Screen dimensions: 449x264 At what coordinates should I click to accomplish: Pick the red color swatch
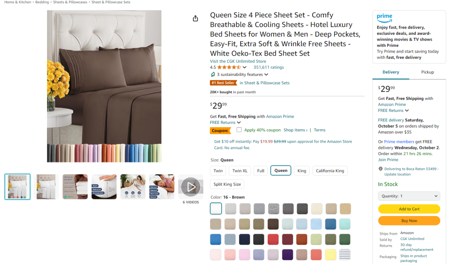click(273, 240)
